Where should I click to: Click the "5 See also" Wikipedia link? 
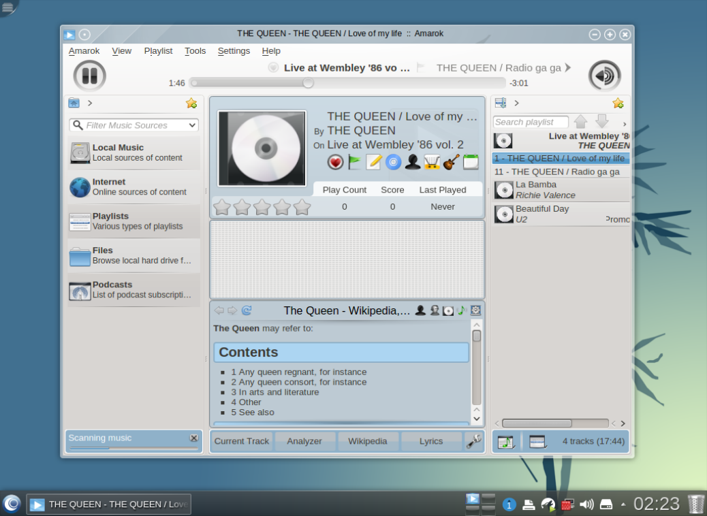point(251,411)
